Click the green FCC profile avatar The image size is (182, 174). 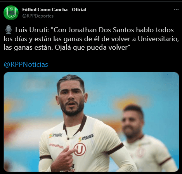coord(11,13)
